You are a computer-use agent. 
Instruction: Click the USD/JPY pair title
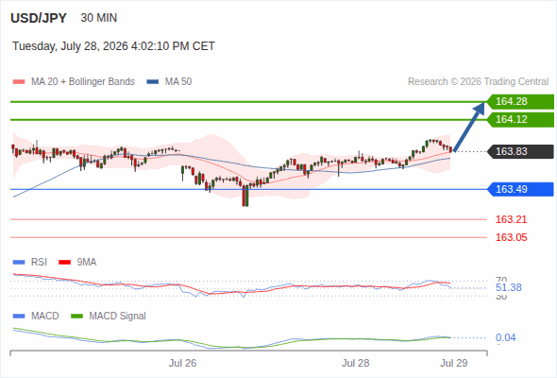point(39,18)
